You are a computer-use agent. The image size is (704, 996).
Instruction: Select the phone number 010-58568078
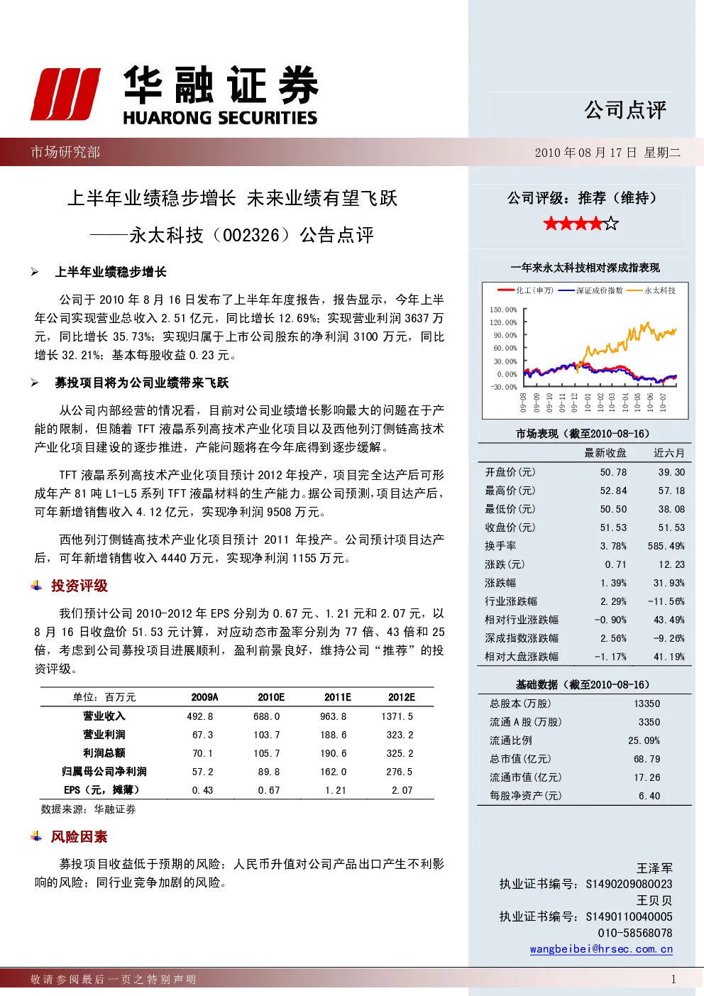coord(635,933)
